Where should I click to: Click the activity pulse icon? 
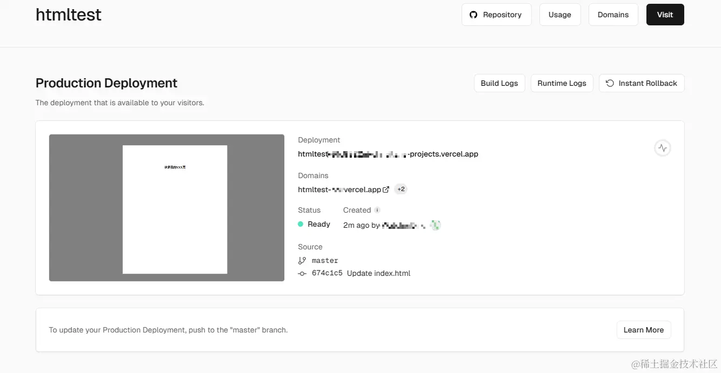tap(663, 148)
